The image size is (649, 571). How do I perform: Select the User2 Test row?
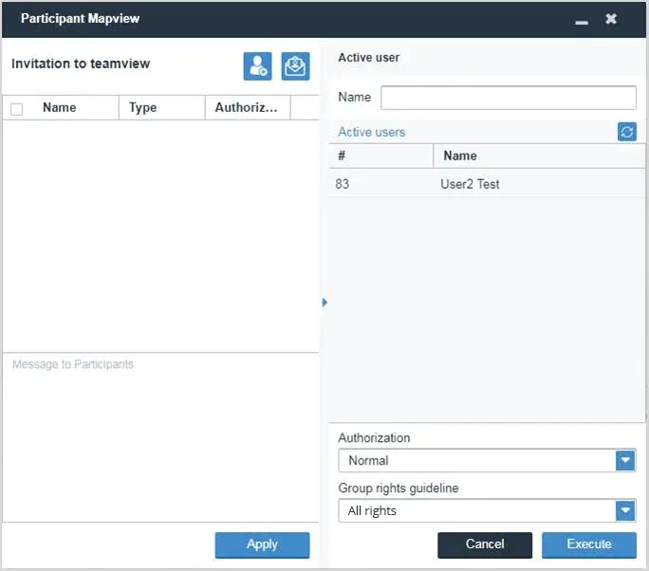pos(487,184)
